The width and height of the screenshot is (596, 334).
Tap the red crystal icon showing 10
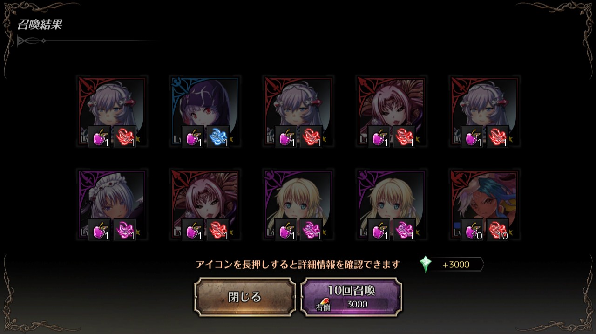[497, 230]
